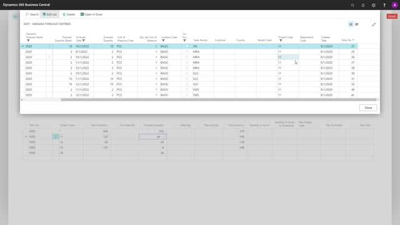400x225 pixels.
Task: Click the Search magnifier icon in dialog toolbar
Action: point(27,14)
